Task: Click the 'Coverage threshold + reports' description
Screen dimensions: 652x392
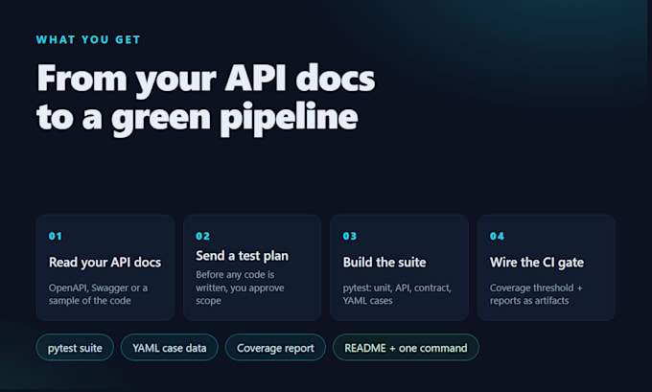Action: click(x=536, y=294)
